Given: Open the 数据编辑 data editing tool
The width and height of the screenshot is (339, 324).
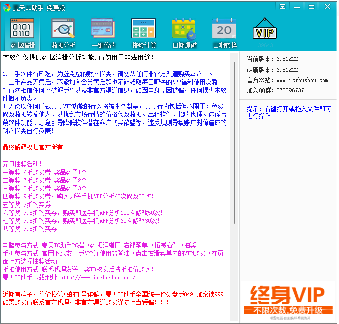Looking at the screenshot, I should tap(23, 33).
